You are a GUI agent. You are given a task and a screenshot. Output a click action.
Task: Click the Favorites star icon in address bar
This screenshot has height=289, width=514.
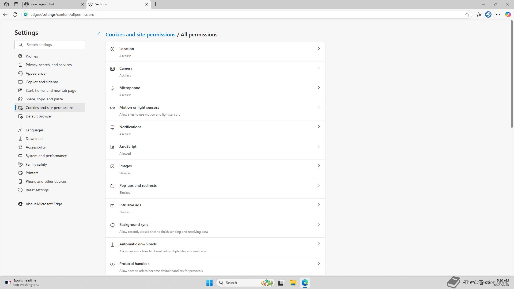467,14
